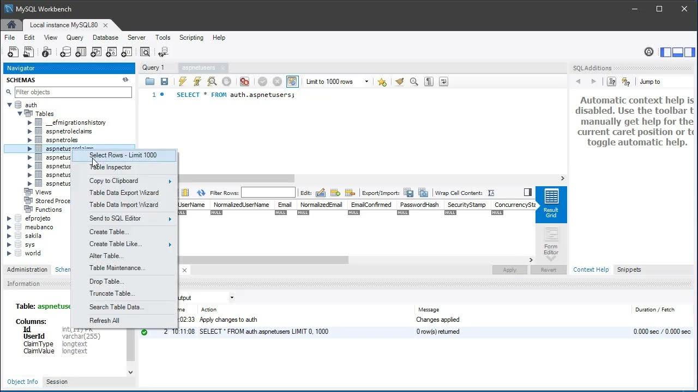Image resolution: width=698 pixels, height=392 pixels.
Task: Create a new function toolbar icon
Action: tap(127, 52)
